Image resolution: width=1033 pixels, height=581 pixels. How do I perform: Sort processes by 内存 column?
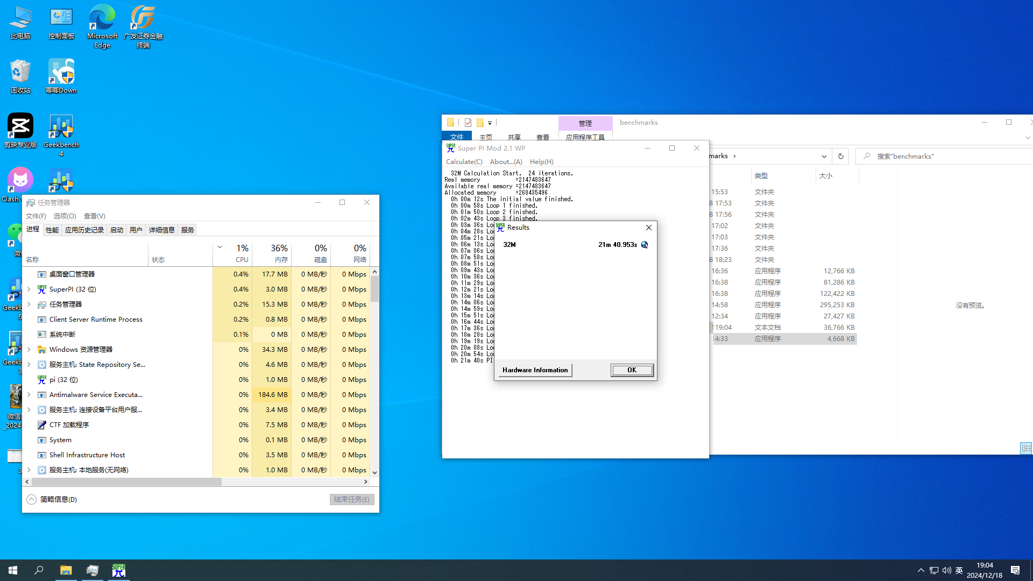tap(272, 253)
